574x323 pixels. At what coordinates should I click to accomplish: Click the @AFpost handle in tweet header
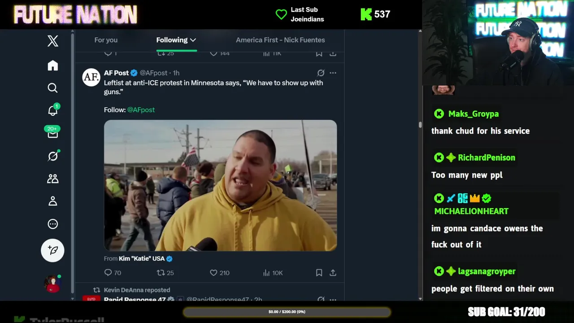[153, 73]
